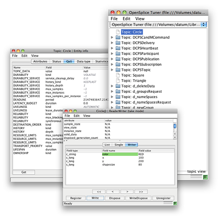Viewport: 219px width, 219px height.
Task: Expand Topic: d_deleteData node
Action: (x=112, y=86)
